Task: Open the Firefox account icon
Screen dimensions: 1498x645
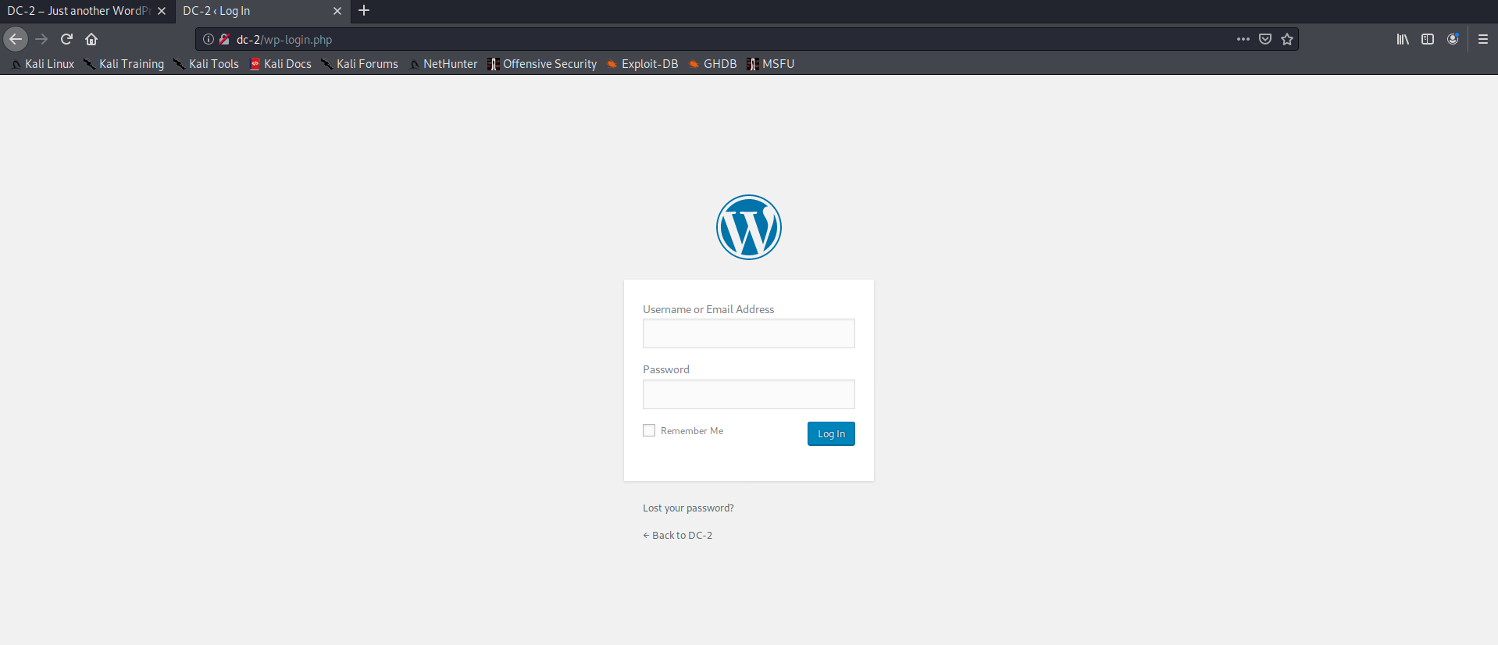Action: [1453, 39]
